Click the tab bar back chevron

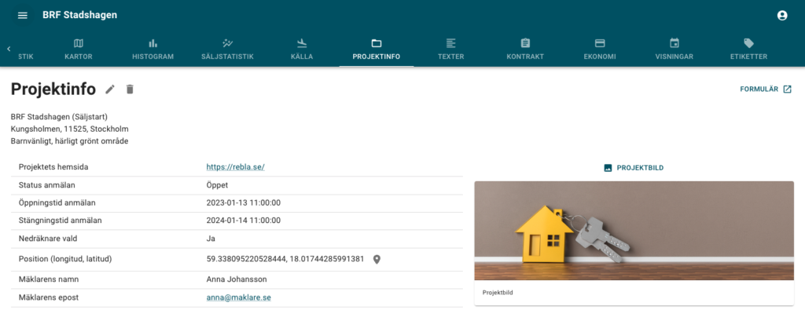pos(9,49)
